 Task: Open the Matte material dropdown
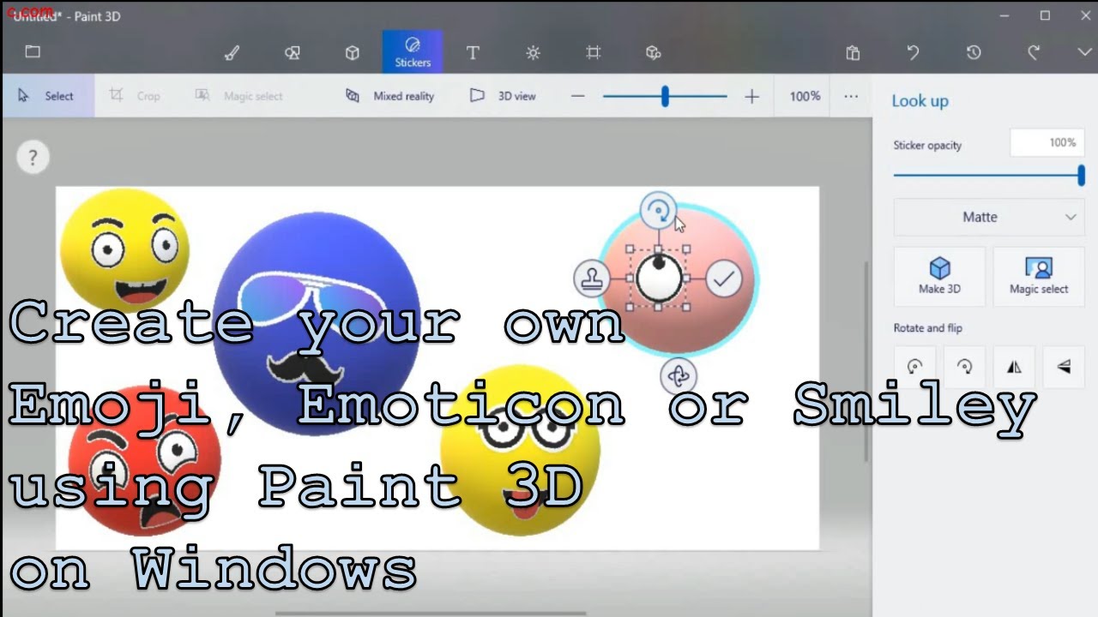click(989, 217)
